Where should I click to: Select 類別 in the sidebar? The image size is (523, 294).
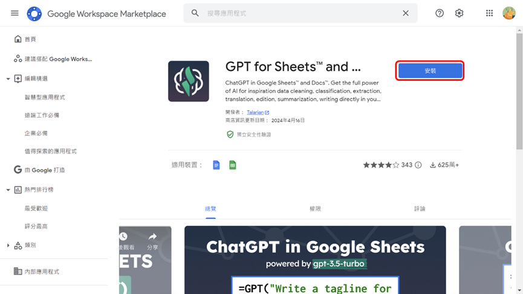(x=30, y=245)
